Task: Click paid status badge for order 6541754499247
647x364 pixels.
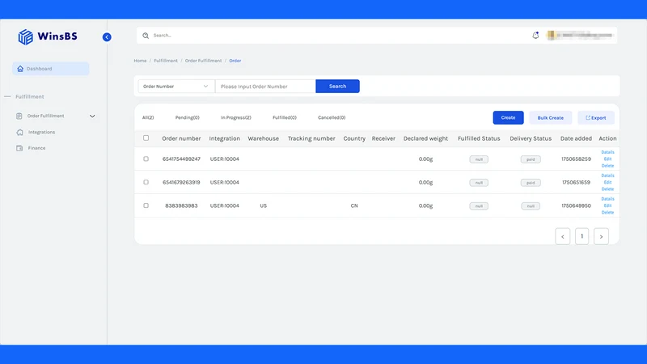Action: pyautogui.click(x=531, y=159)
